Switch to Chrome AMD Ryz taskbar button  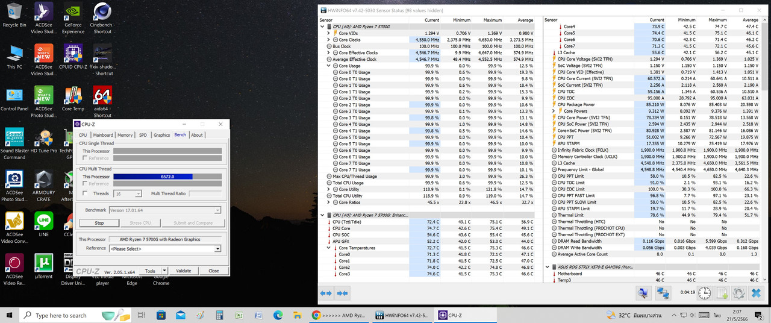(x=340, y=315)
